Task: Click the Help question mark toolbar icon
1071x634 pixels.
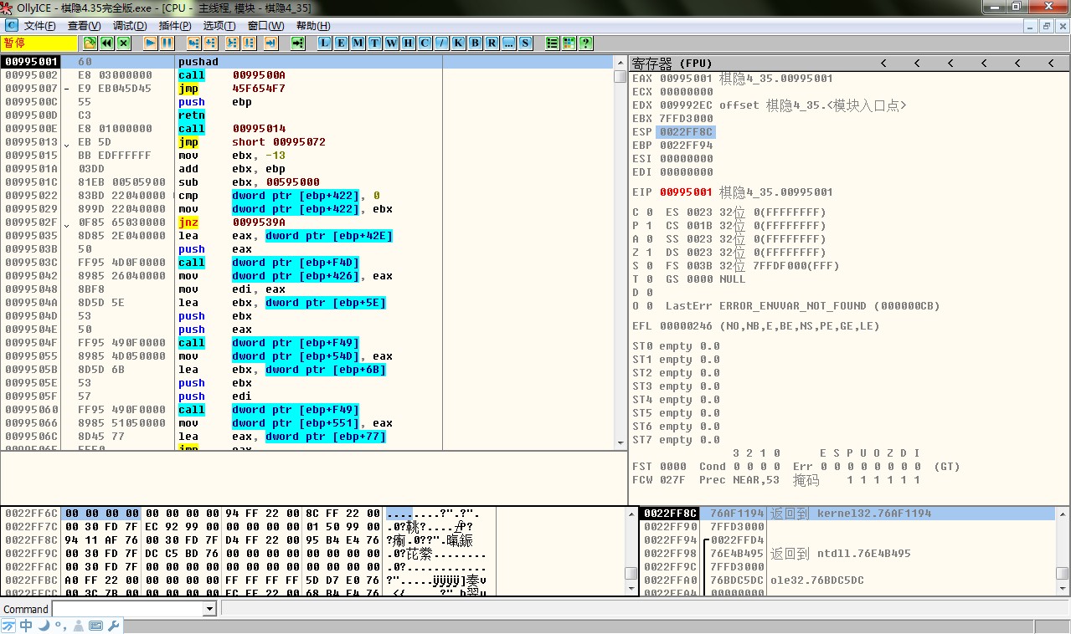Action: pos(585,43)
